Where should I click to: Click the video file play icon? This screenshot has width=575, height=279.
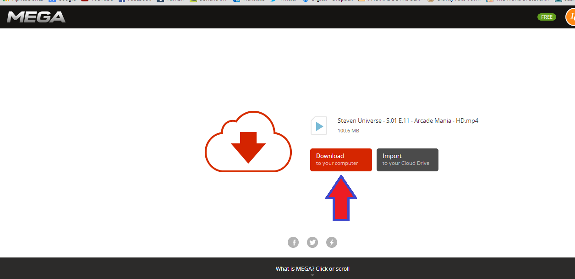[319, 126]
